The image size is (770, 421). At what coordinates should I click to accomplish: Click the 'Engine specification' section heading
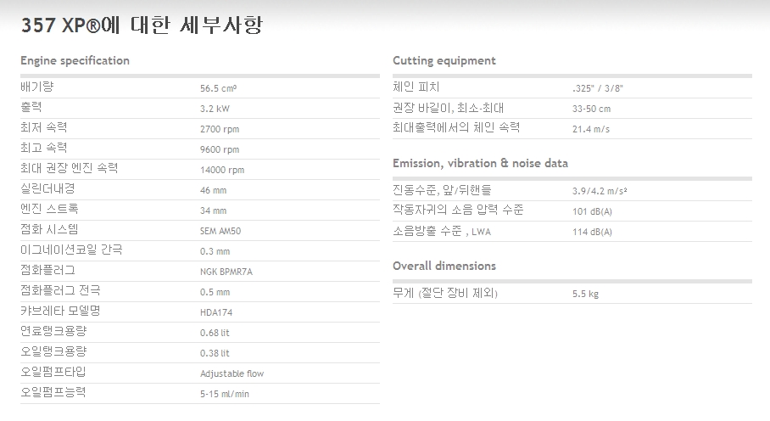75,61
